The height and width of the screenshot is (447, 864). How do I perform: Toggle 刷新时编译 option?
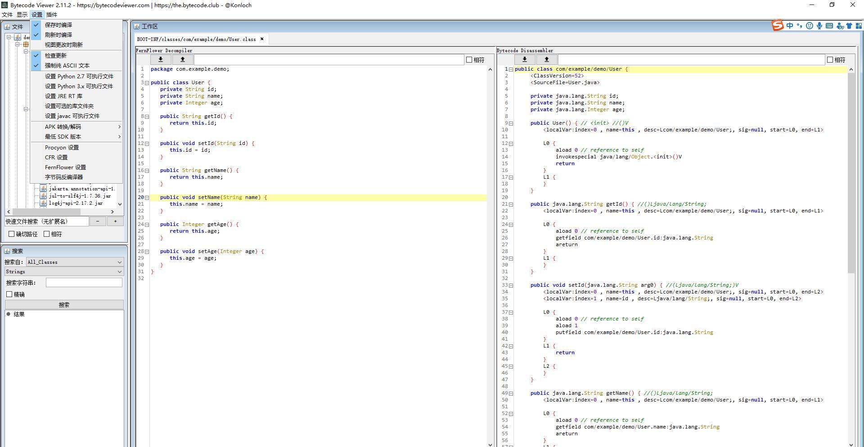click(x=76, y=35)
